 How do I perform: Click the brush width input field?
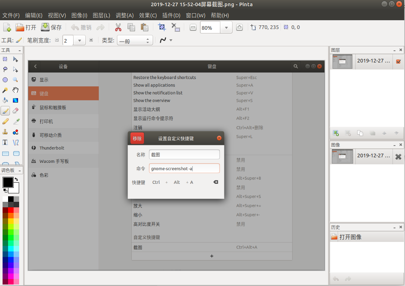pos(68,40)
